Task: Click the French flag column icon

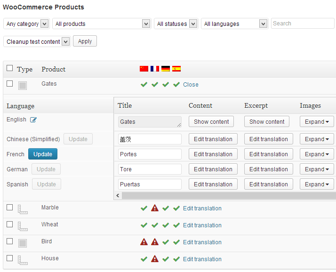Action: [155, 69]
